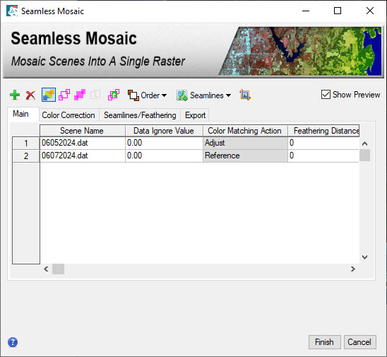The width and height of the screenshot is (387, 357).
Task: Click the horizontal scrollbar right arrow
Action: (353, 269)
